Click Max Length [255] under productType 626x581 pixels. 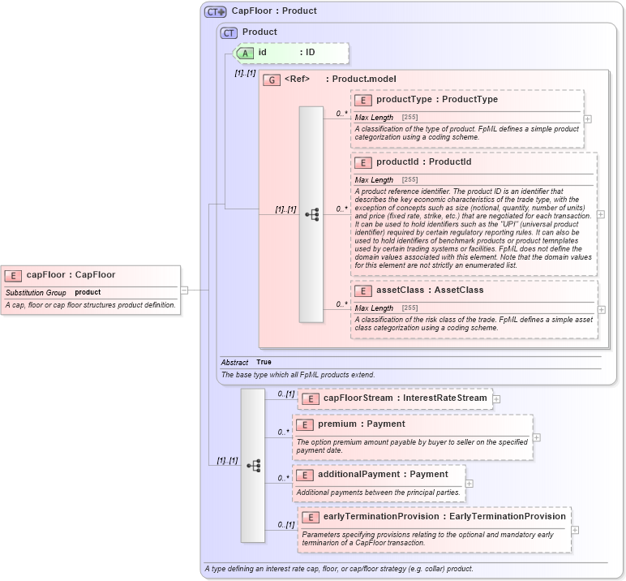[x=386, y=118]
